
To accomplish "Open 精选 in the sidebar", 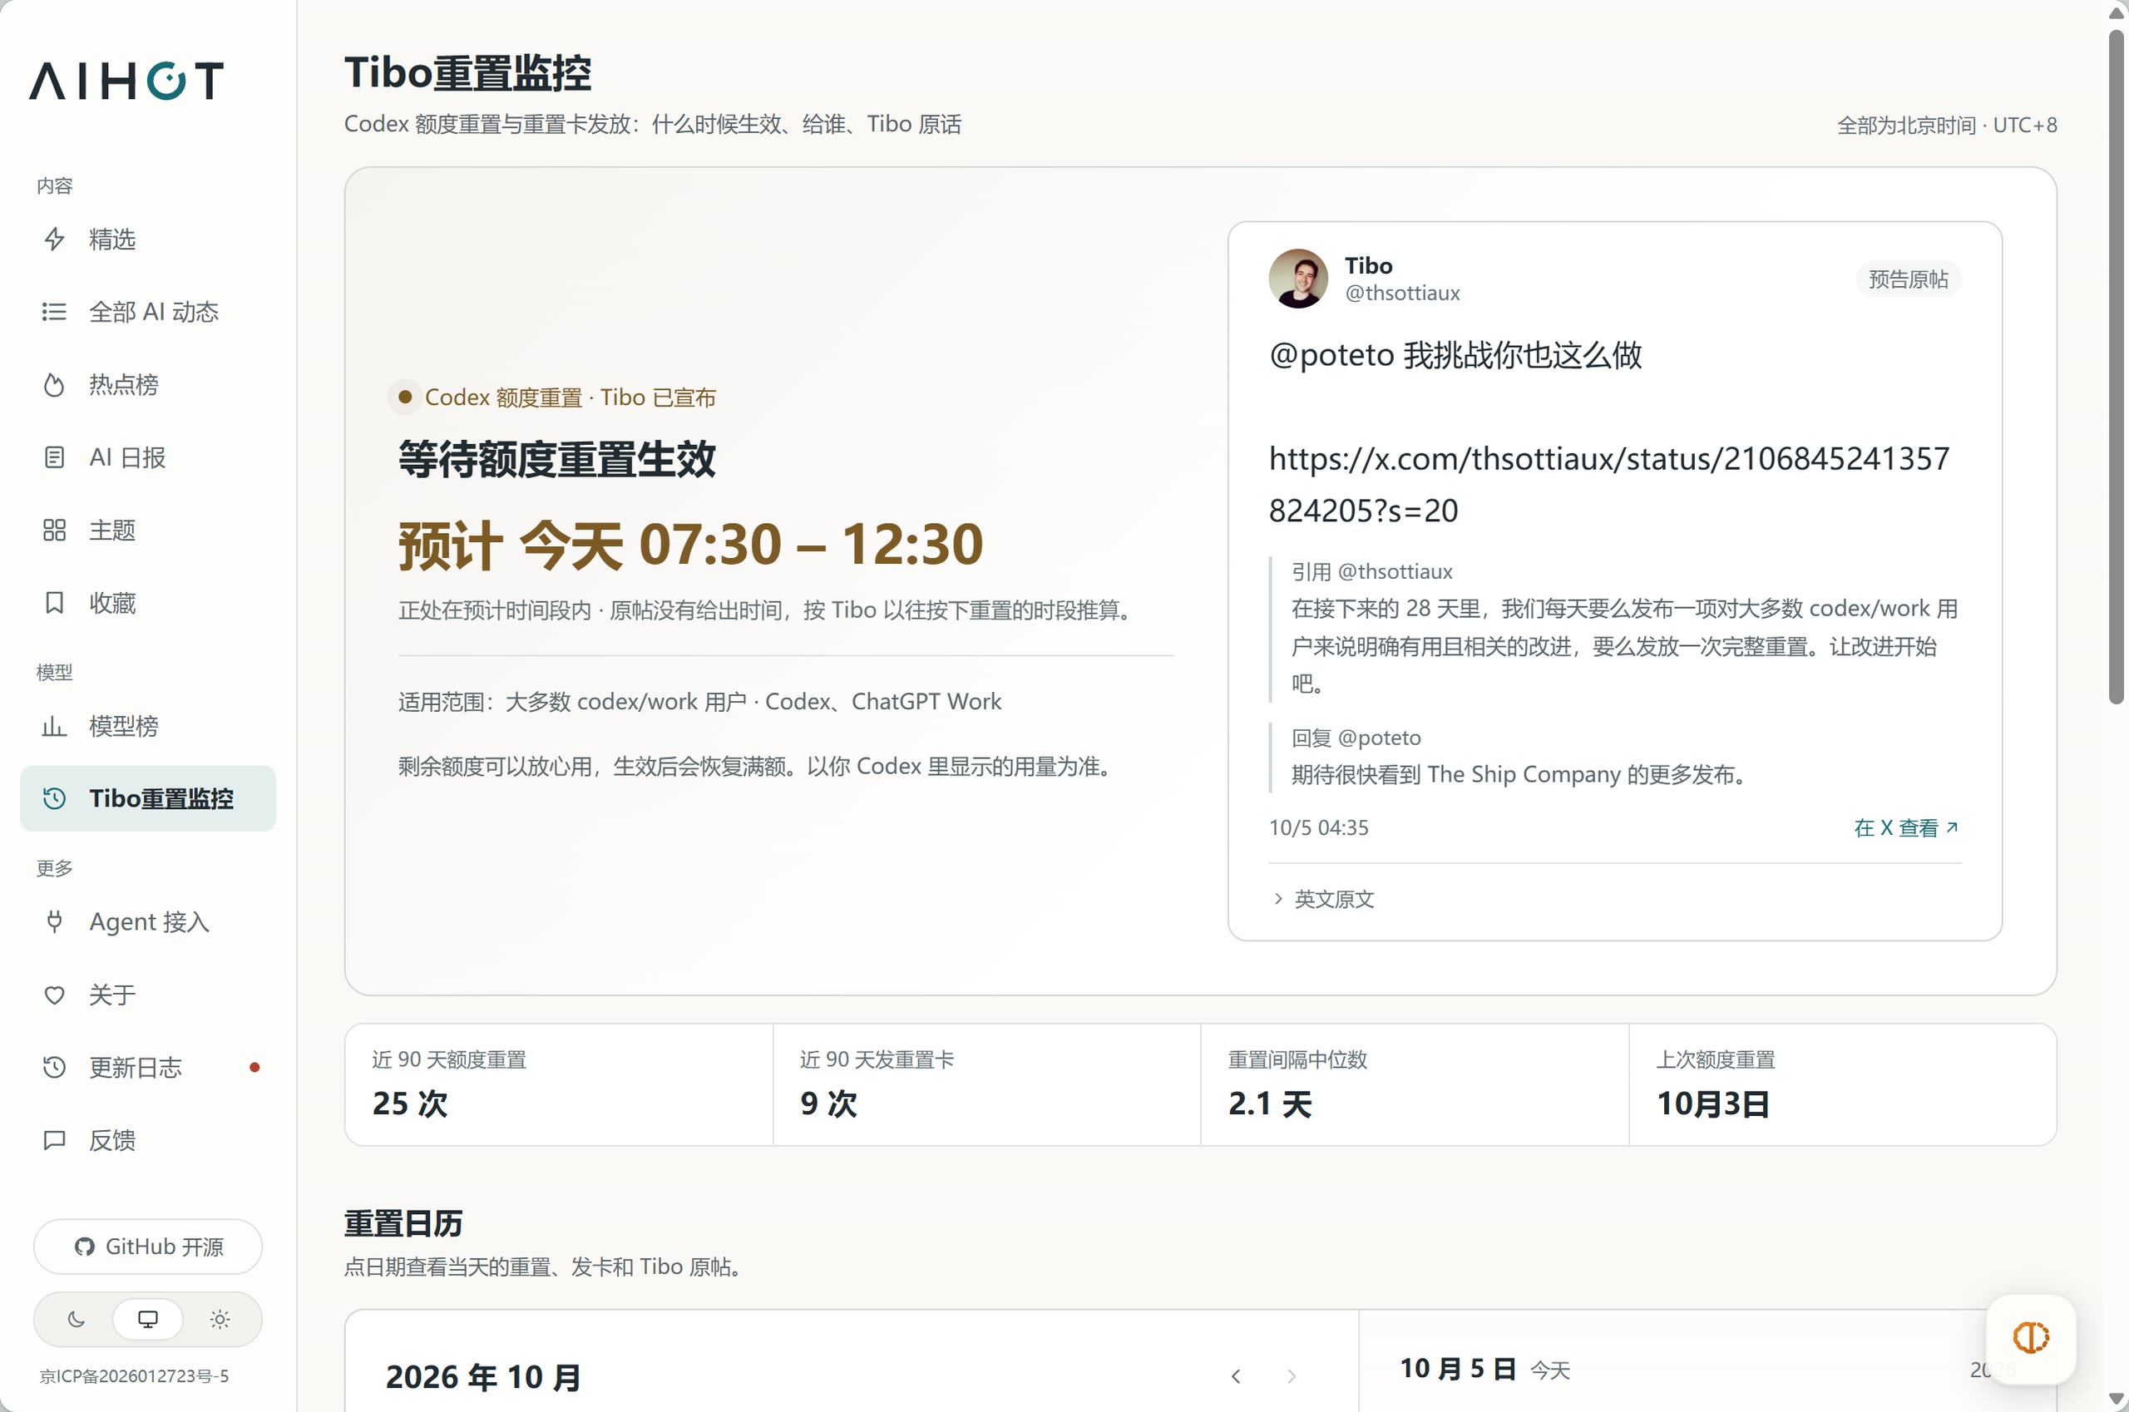I will (148, 239).
